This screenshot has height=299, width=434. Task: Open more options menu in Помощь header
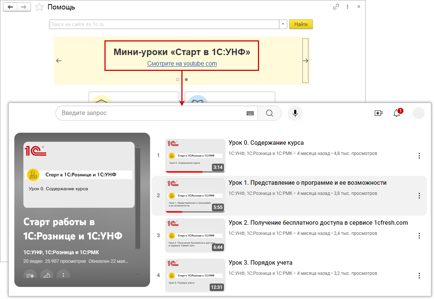tap(347, 7)
